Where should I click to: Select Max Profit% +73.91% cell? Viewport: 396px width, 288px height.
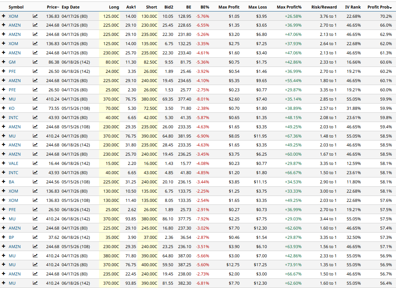click(293, 265)
